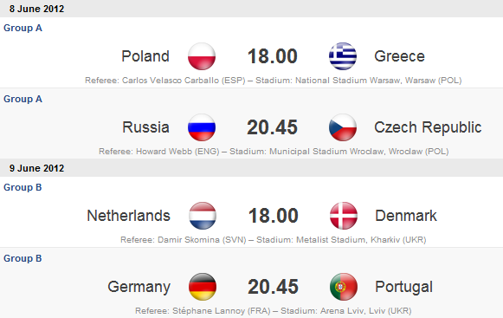Open the 18.00 Poland vs Greece kickoff time
Viewport: 503px width, 318px height.
click(273, 56)
